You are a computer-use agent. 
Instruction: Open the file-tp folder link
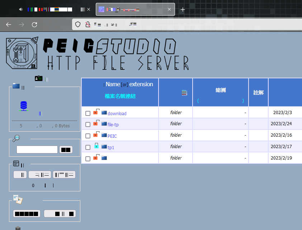point(113,125)
